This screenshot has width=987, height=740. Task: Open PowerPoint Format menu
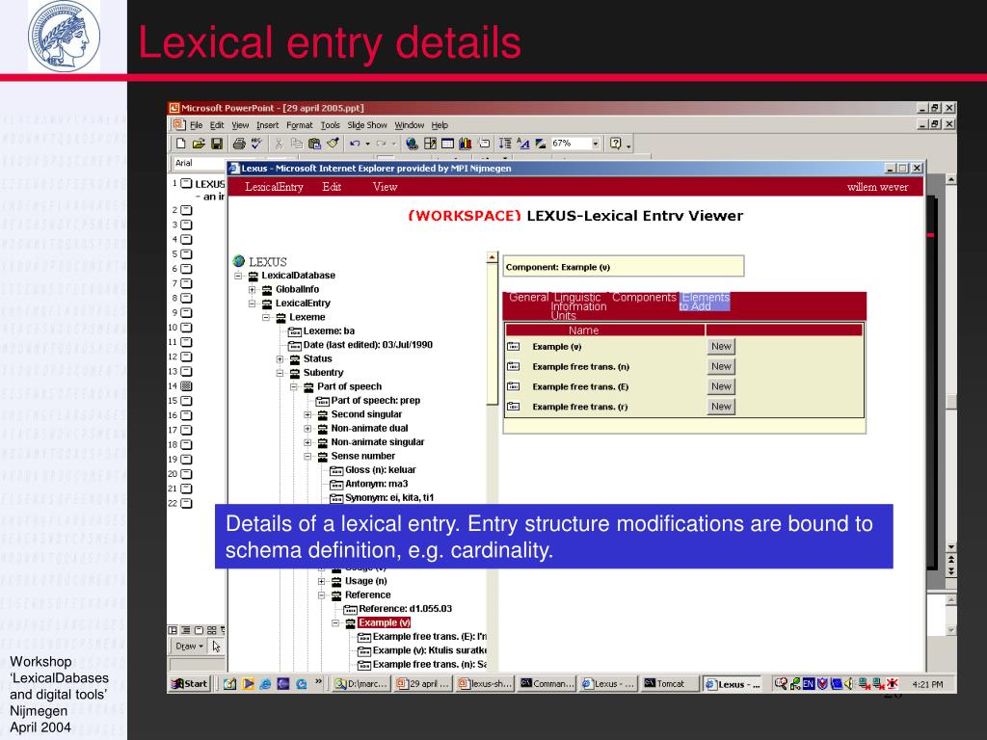point(299,125)
